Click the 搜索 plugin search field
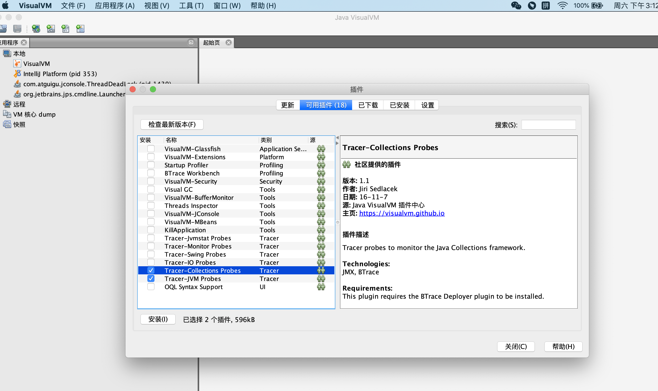The height and width of the screenshot is (391, 658). coord(549,125)
